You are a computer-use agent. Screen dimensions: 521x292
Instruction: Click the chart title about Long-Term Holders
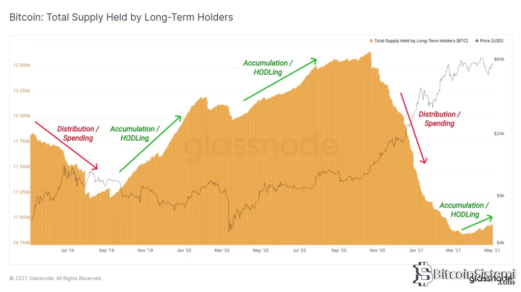[x=121, y=17]
